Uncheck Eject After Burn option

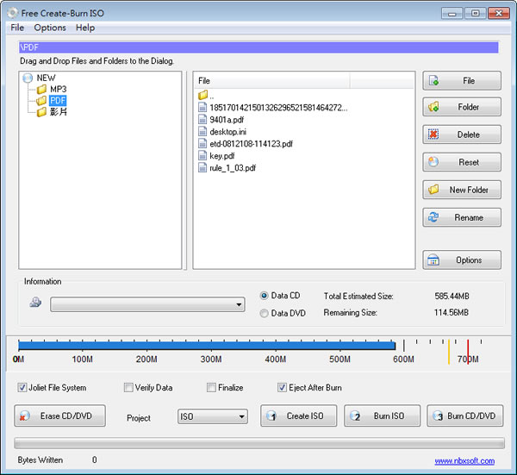[x=283, y=388]
